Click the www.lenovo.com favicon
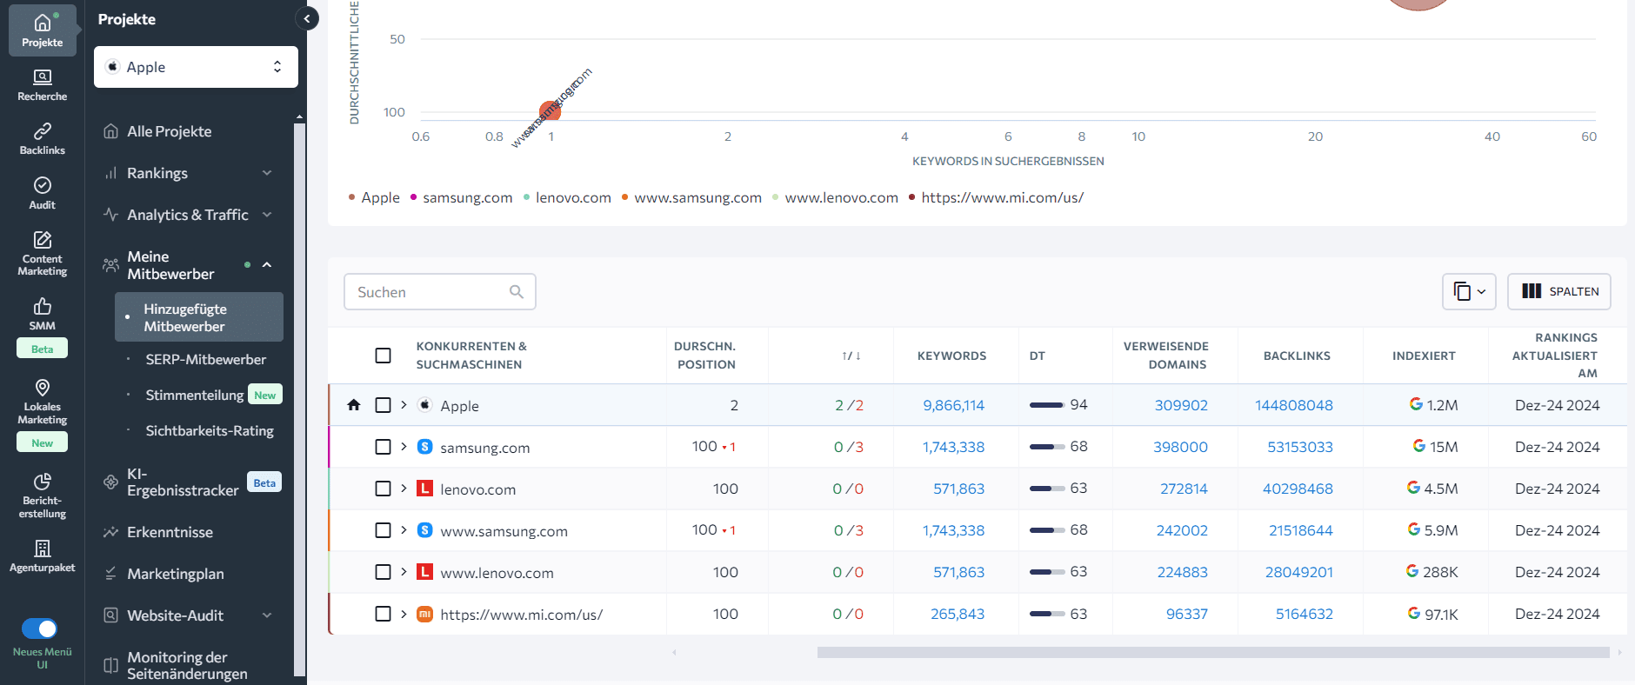The height and width of the screenshot is (685, 1635). (x=424, y=572)
